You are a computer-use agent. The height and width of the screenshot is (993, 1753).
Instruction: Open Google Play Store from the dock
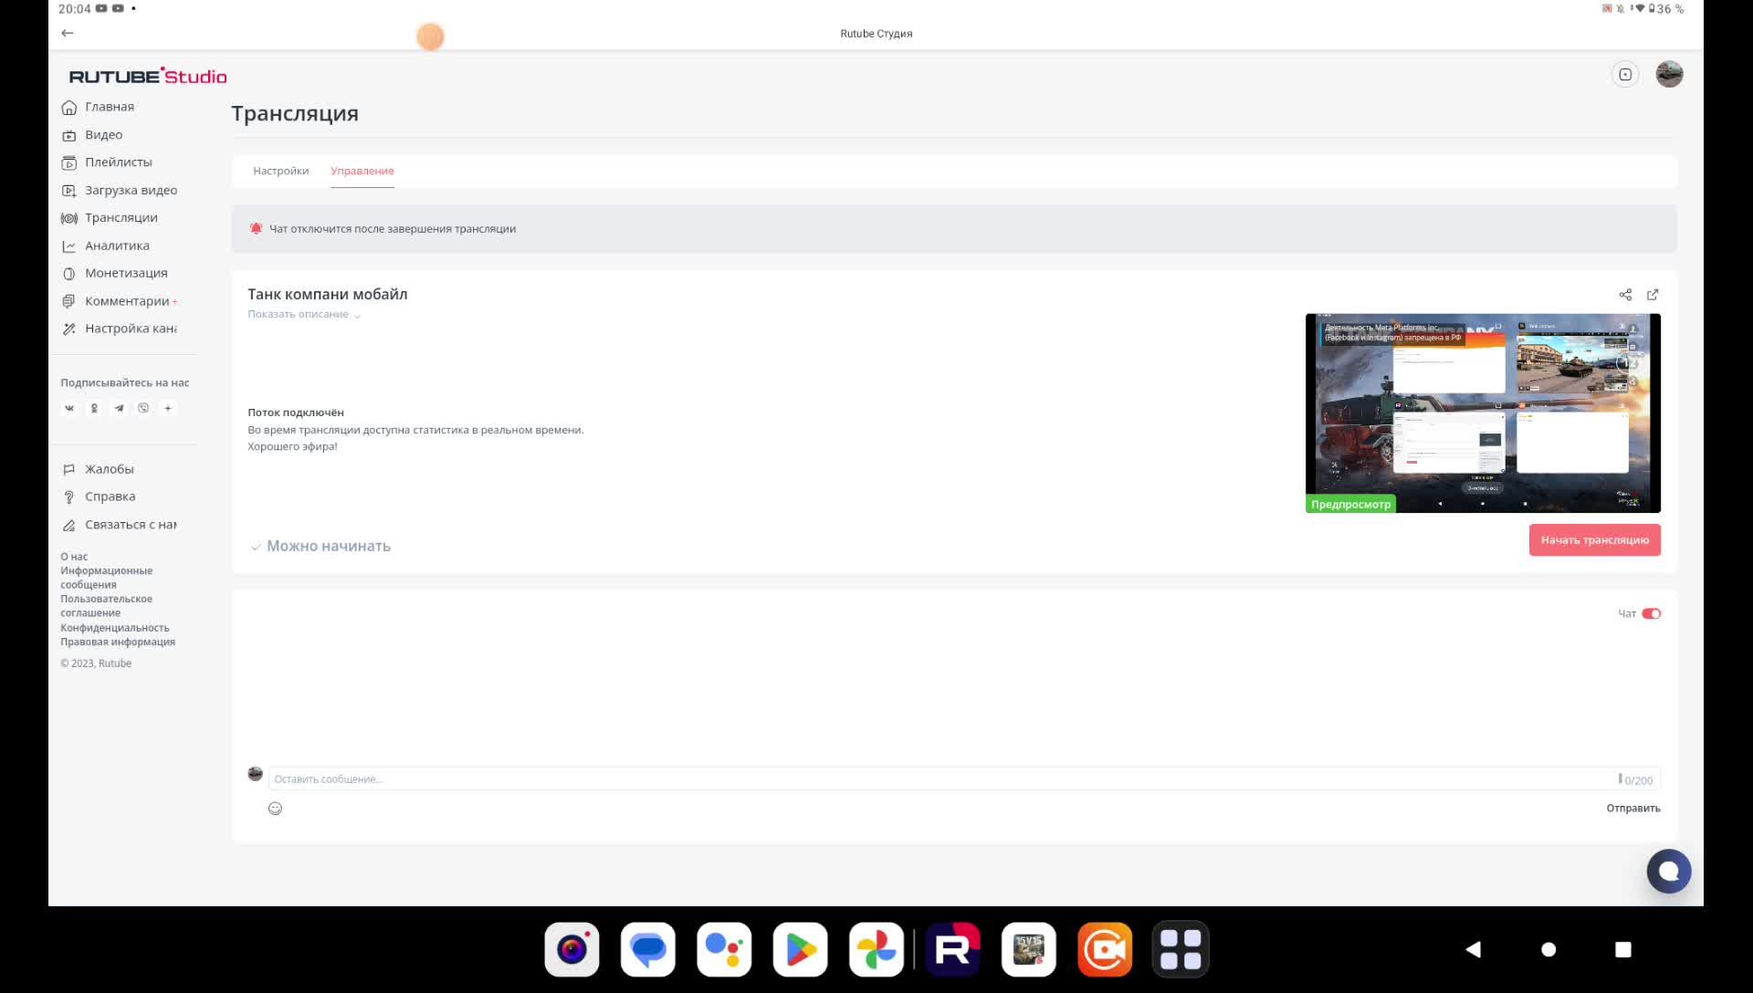[x=800, y=950]
